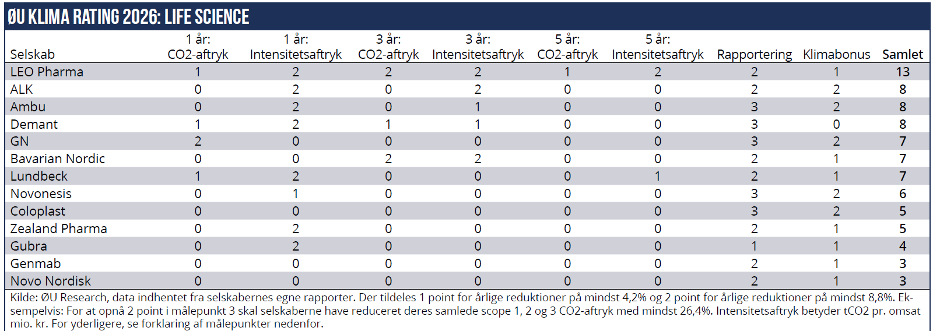
Task: Select the Lundbeck company name
Action: tap(38, 176)
